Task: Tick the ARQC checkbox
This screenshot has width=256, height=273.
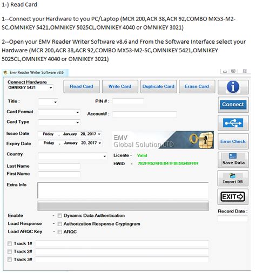Action: pyautogui.click(x=59, y=232)
